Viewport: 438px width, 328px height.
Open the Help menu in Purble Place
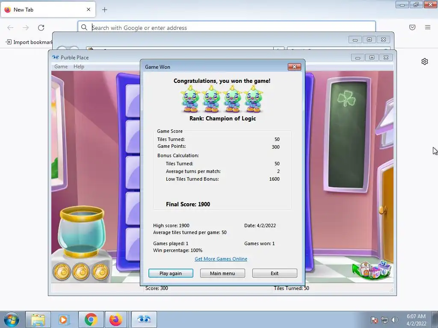(79, 66)
